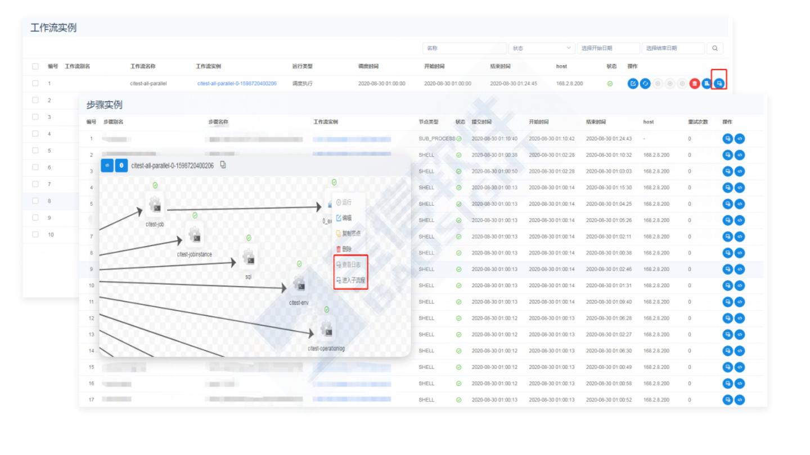This screenshot has width=810, height=455.
Task: Check the box for workflow instance row 1
Action: (x=35, y=84)
